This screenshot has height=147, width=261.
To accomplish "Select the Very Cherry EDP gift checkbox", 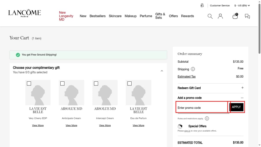I will click(x=29, y=84).
